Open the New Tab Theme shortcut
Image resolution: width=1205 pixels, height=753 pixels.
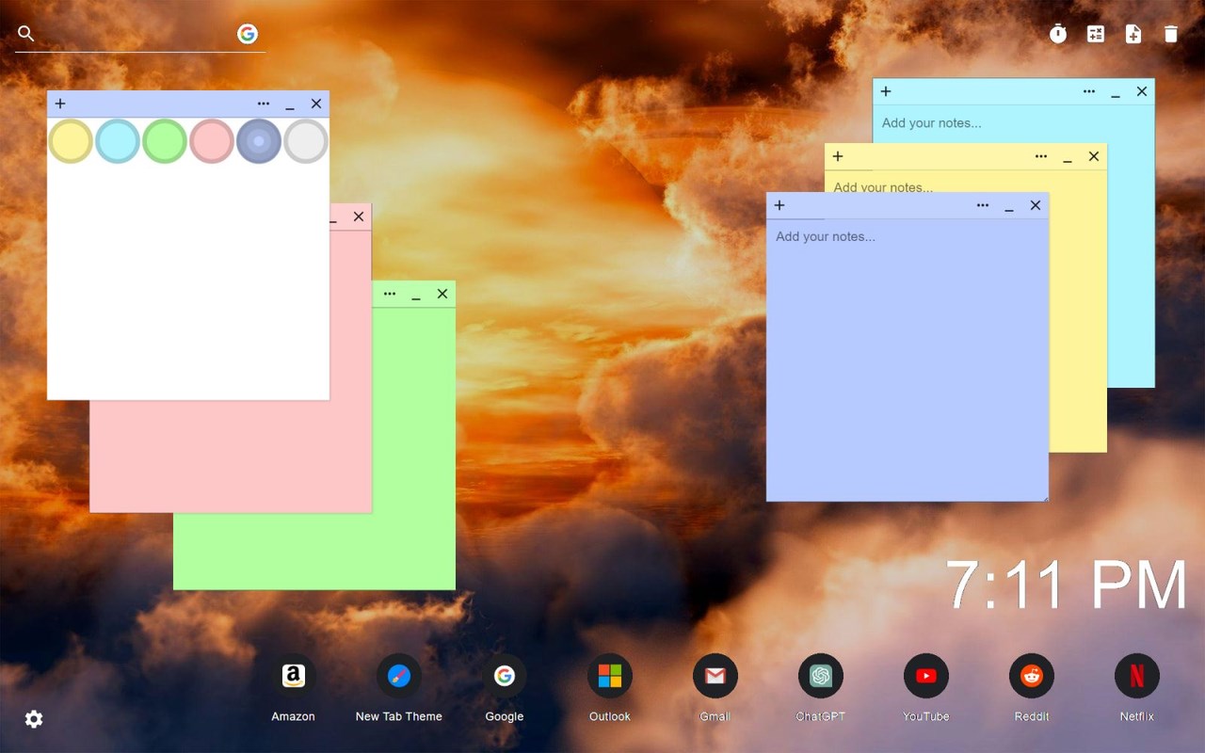[399, 676]
